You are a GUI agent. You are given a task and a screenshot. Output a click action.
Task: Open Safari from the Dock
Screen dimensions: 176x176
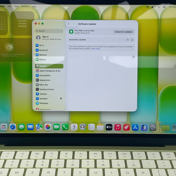click(13, 127)
